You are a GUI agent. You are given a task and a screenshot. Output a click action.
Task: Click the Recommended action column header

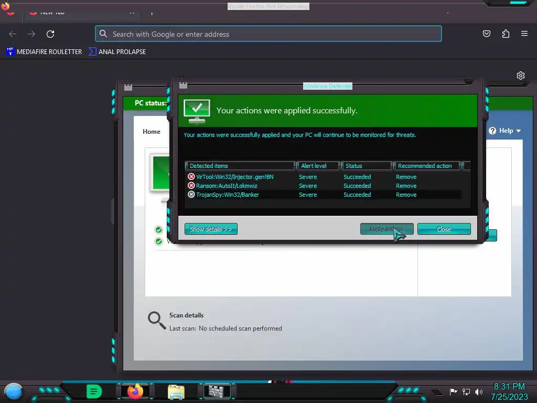pos(427,166)
